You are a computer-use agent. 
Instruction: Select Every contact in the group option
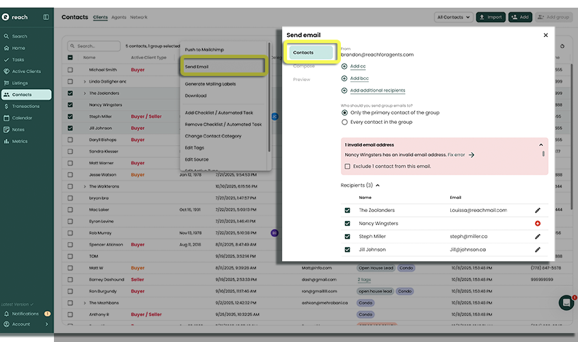coord(344,122)
